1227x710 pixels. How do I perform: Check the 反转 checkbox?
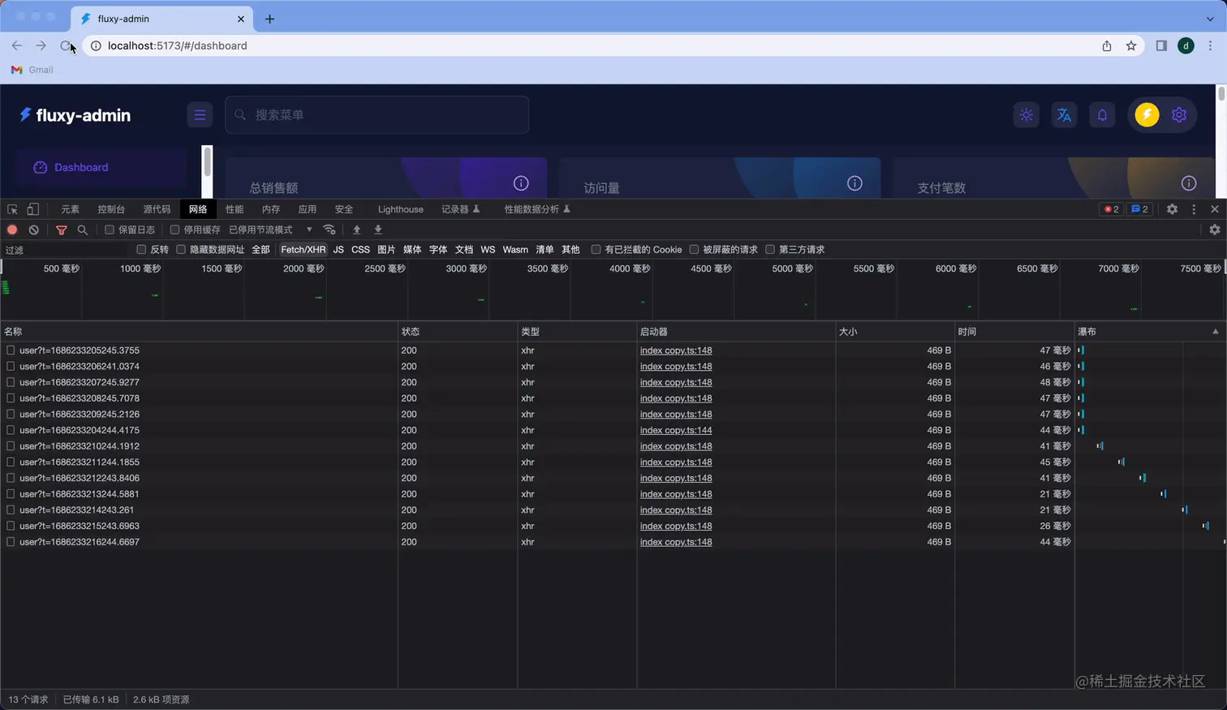(141, 249)
